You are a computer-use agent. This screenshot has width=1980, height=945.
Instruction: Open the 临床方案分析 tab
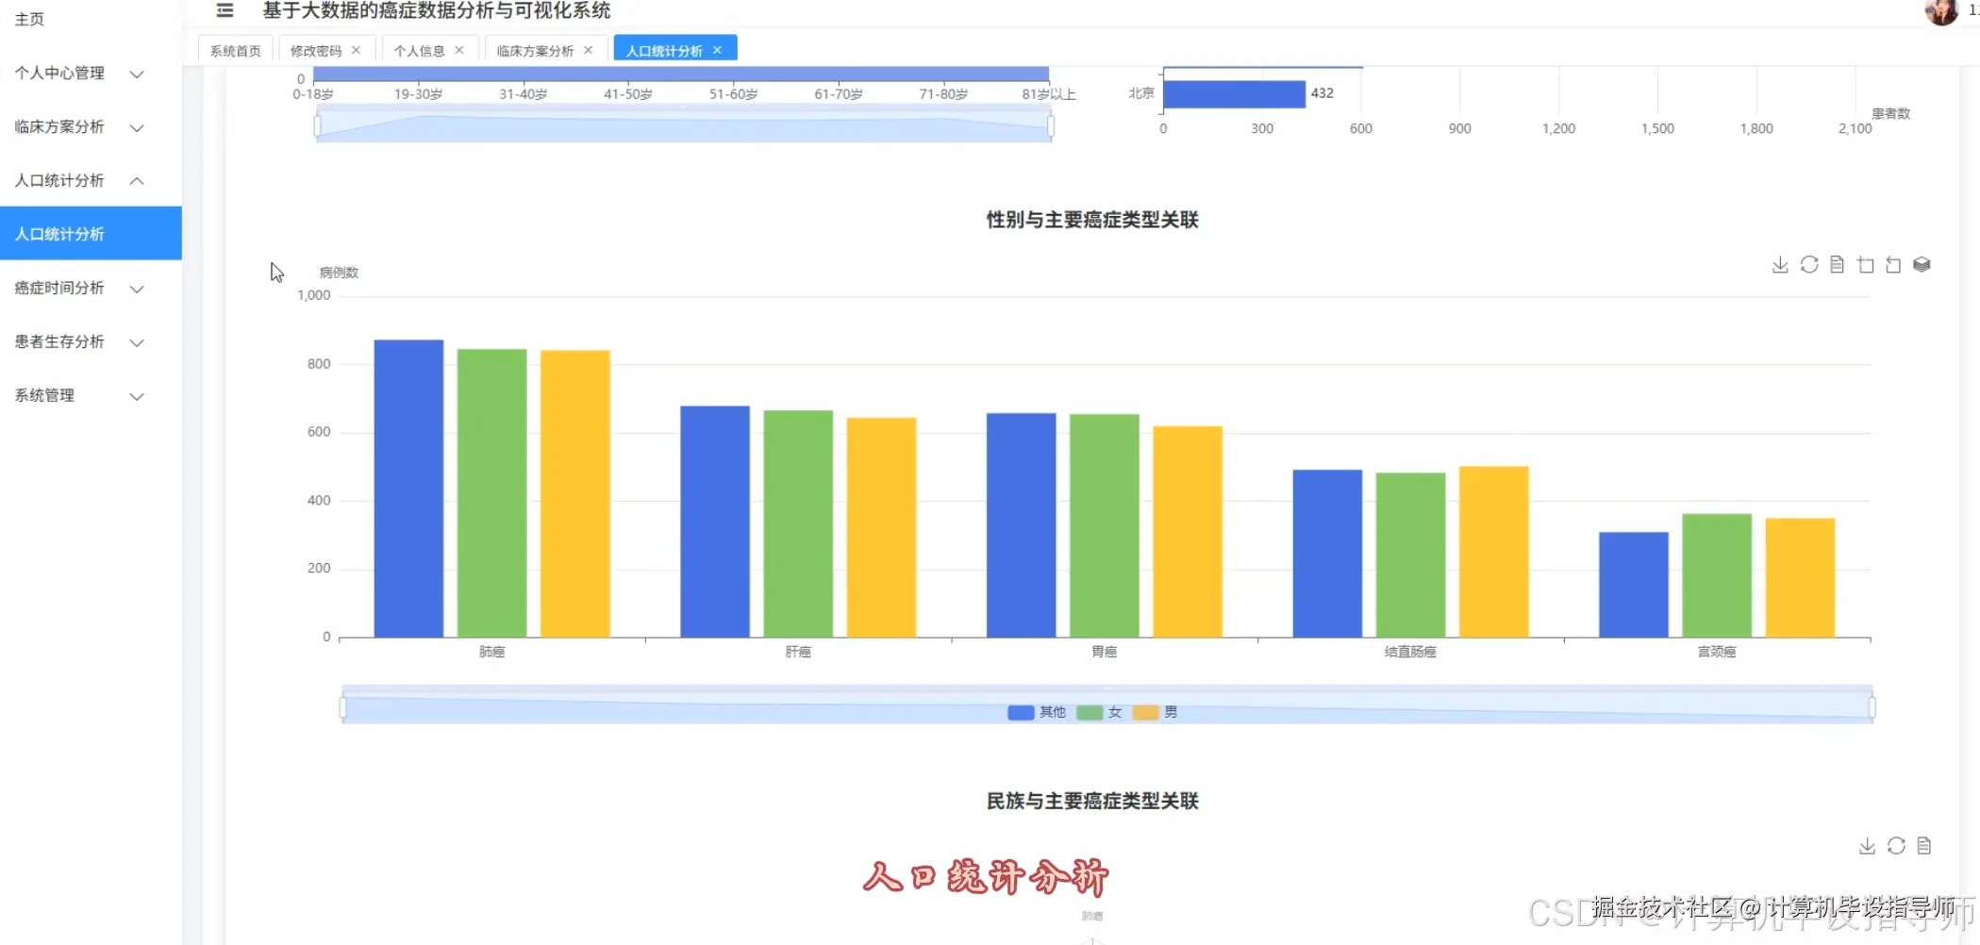click(x=534, y=50)
